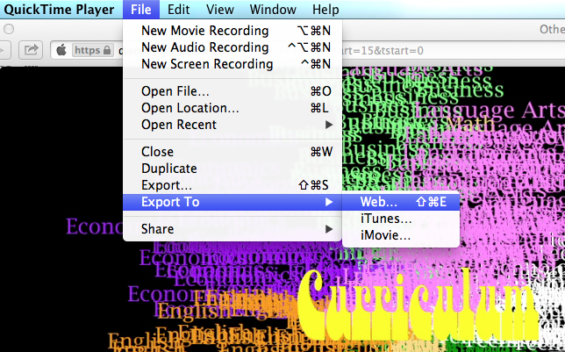The height and width of the screenshot is (352, 565).
Task: Click the Apple logo in the address bar
Action: pos(61,50)
